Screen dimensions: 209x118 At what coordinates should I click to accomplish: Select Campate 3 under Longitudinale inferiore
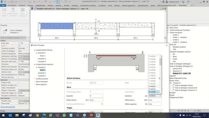(x=42, y=62)
